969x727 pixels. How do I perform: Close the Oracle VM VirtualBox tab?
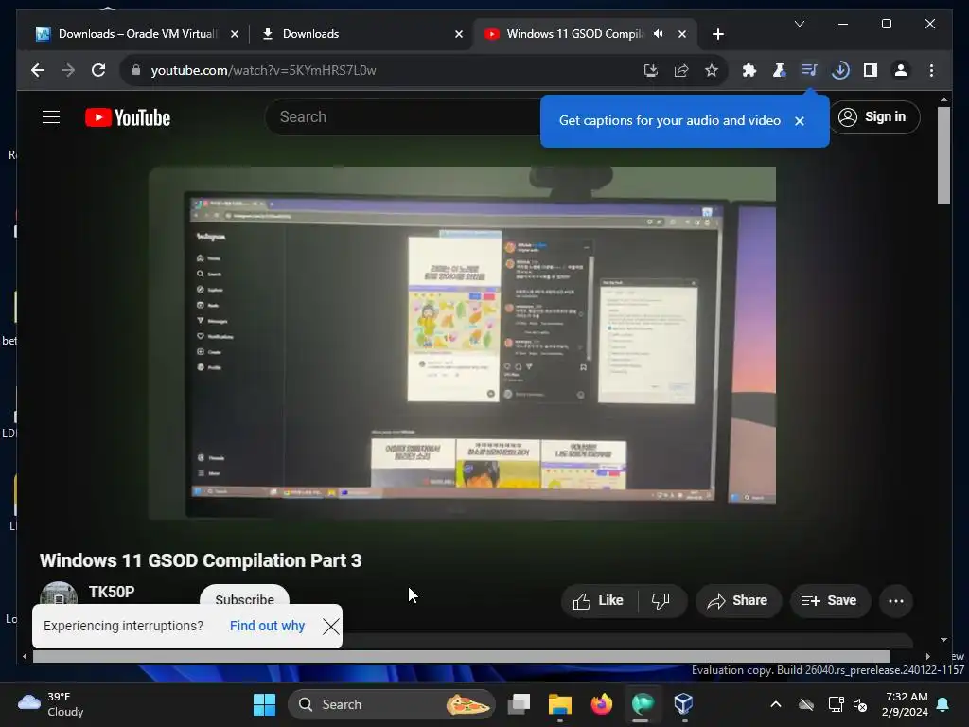pyautogui.click(x=235, y=35)
